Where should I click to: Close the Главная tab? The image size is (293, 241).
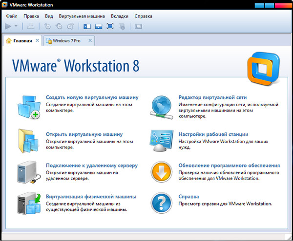pyautogui.click(x=38, y=40)
